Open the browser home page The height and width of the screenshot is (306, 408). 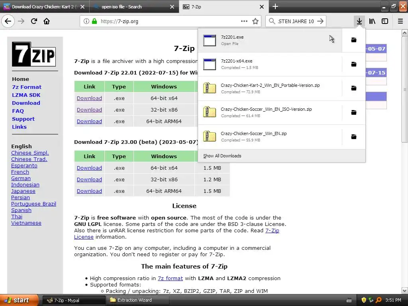click(47, 21)
